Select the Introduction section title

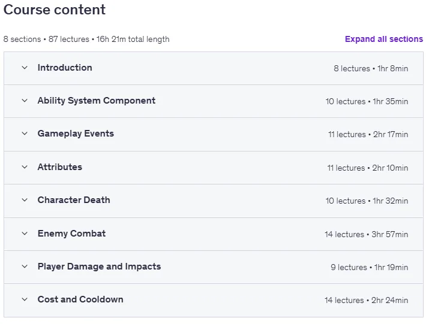click(x=65, y=68)
